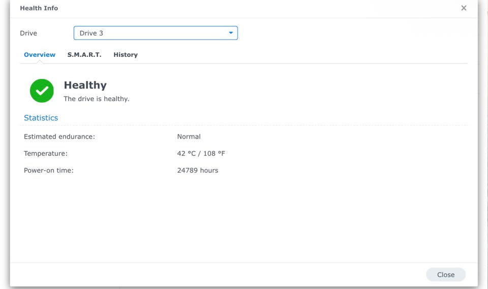Screen dimensions: 488x289
Task: Click the Drive dropdown arrow
Action: (x=231, y=33)
